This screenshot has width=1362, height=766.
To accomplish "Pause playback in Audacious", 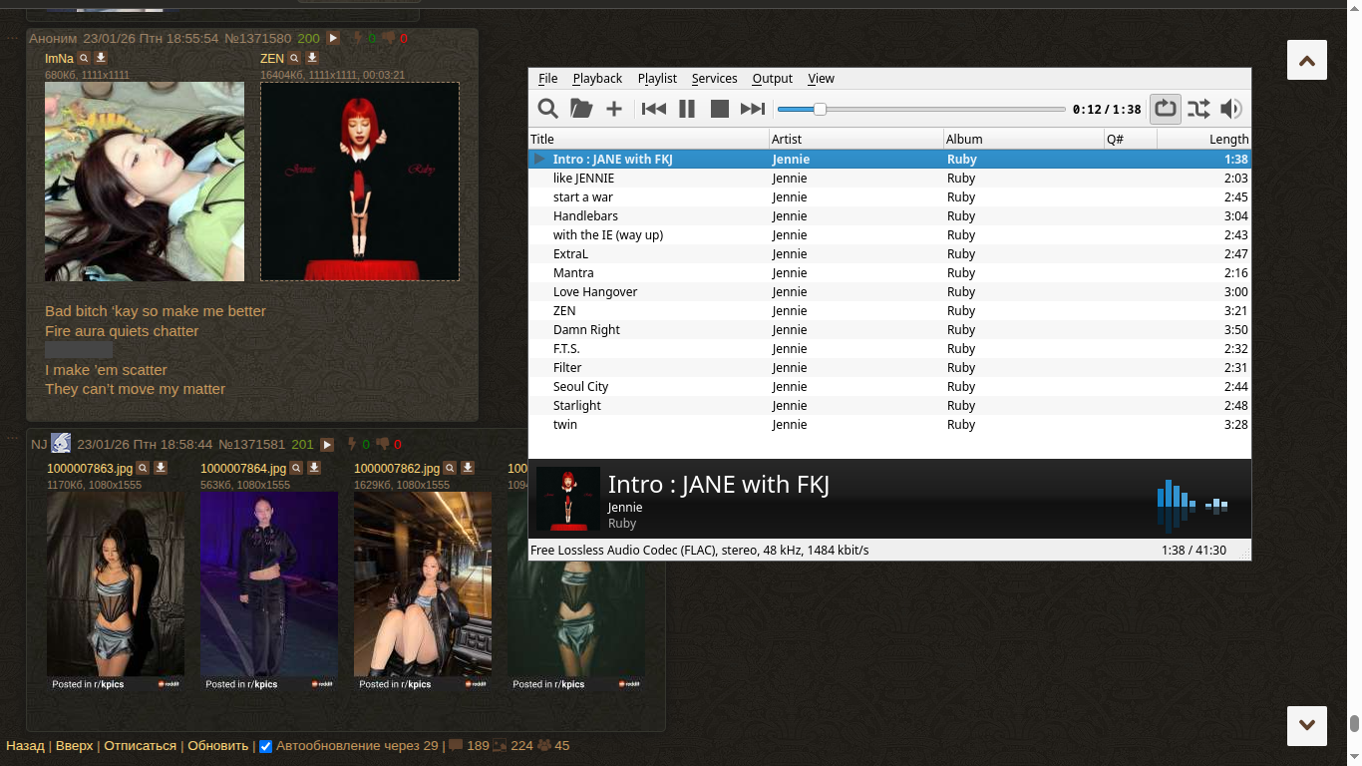I will point(687,109).
